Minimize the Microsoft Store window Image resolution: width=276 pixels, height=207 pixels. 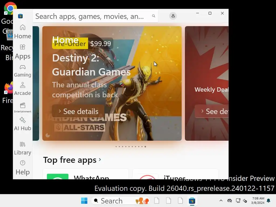198,13
